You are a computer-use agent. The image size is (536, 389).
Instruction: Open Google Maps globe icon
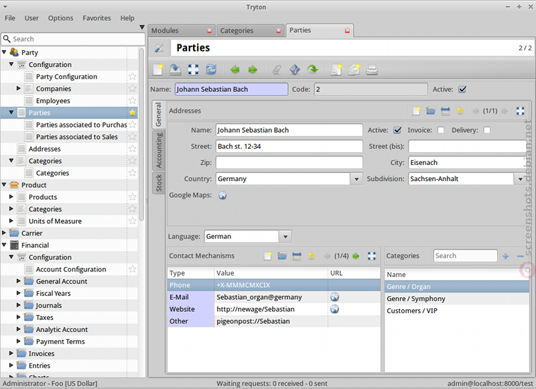222,195
